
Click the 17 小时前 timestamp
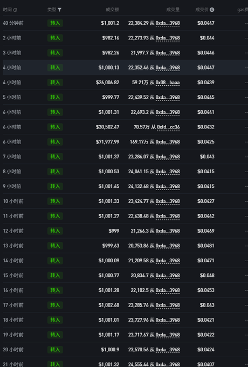(13, 305)
